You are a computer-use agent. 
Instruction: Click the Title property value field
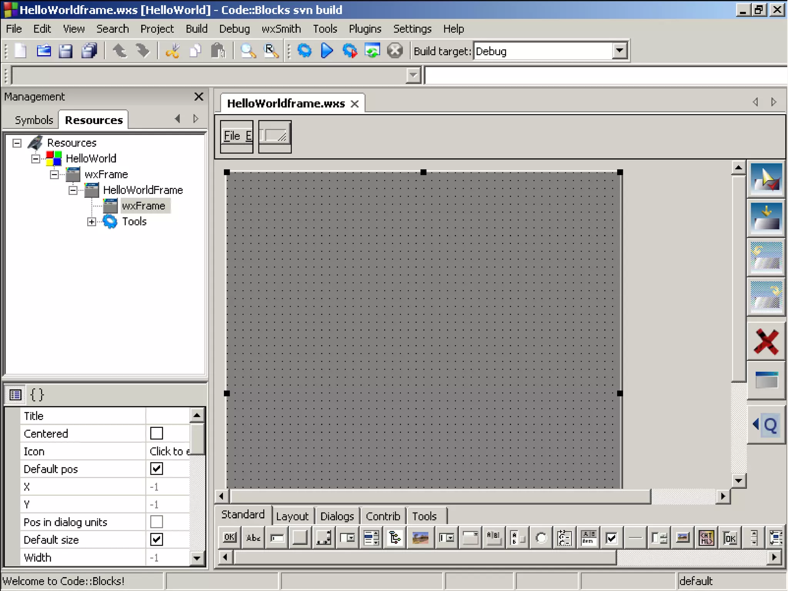coord(167,416)
